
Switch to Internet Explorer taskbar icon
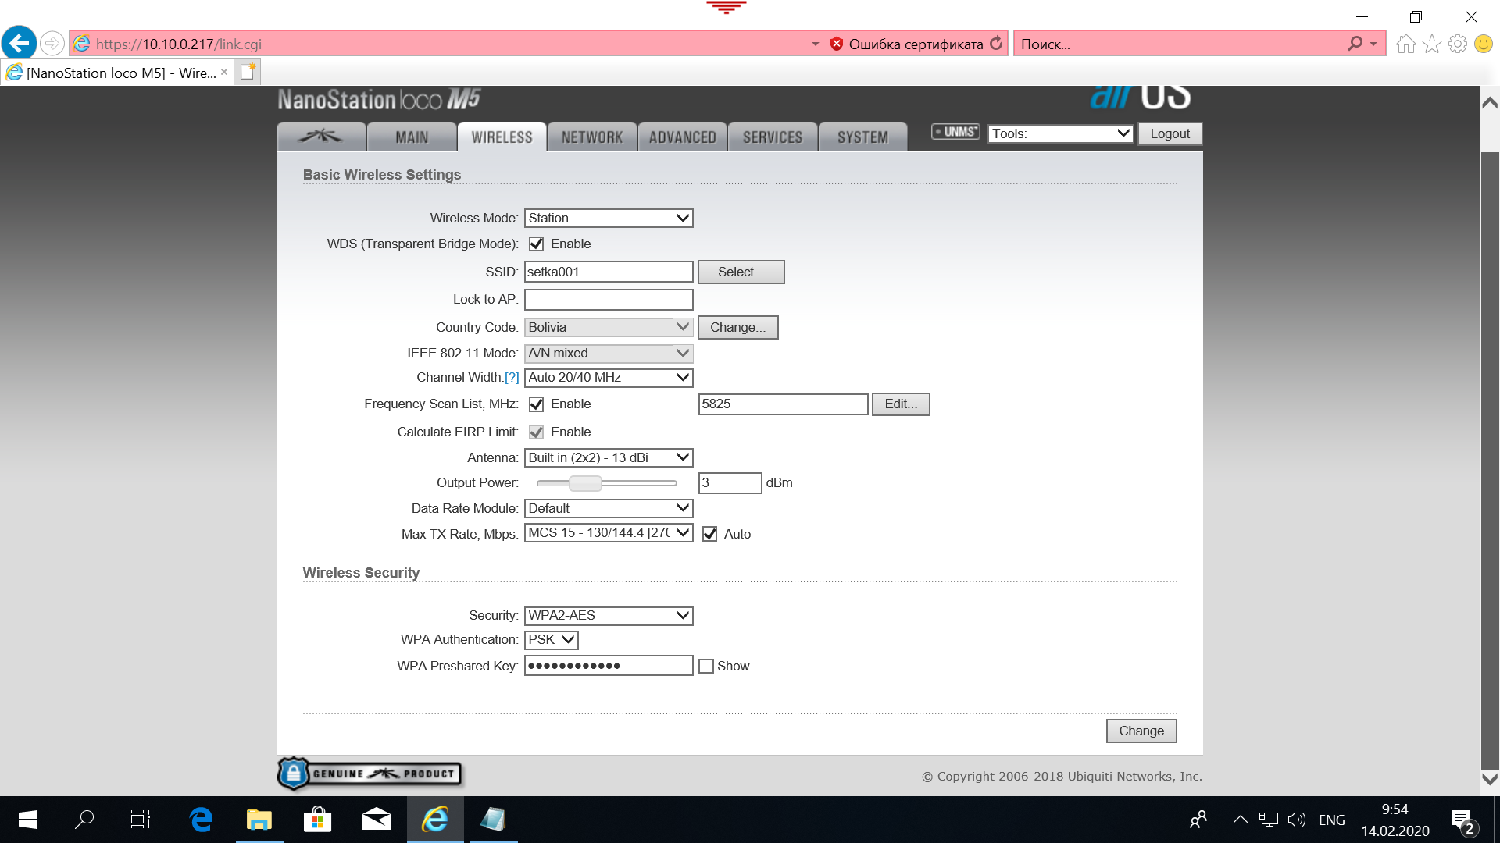[x=435, y=820]
